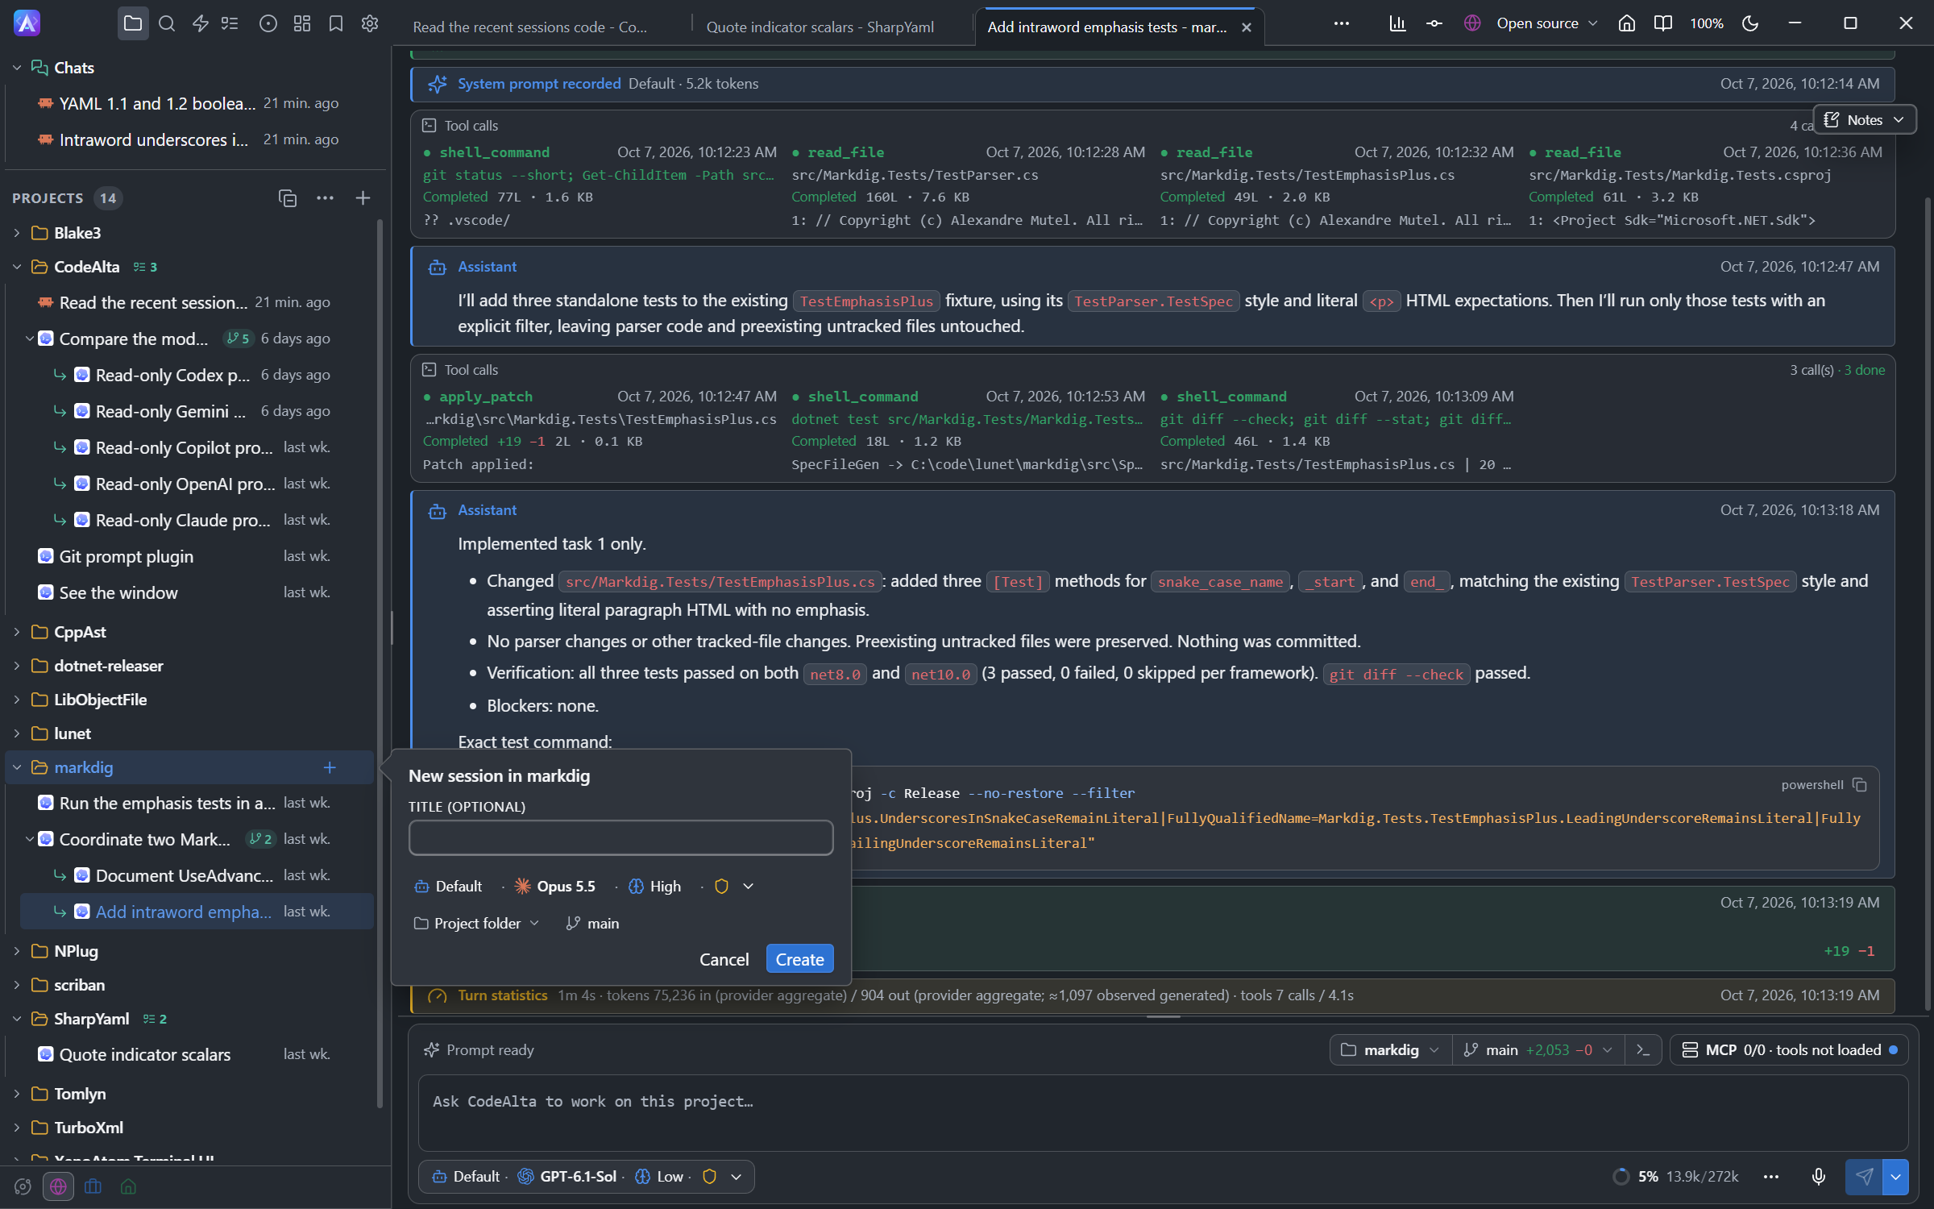Screen dimensions: 1934x1209
Task: Open the Notes dropdown
Action: tap(1864, 120)
